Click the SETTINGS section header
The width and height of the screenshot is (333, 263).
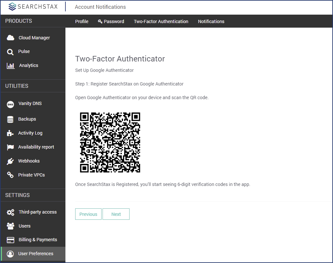pos(17,195)
